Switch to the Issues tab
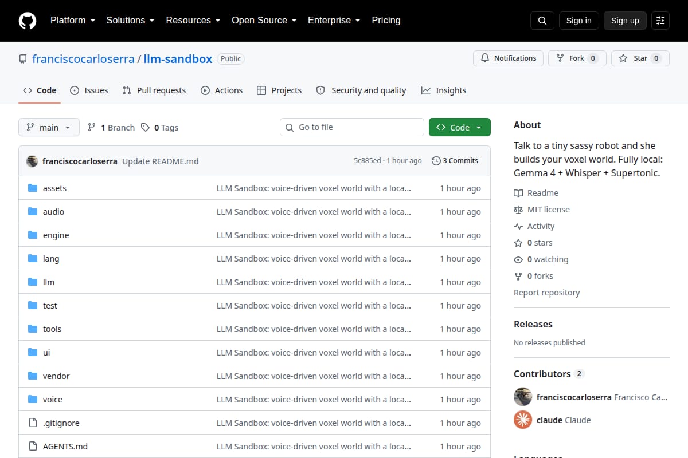Image resolution: width=688 pixels, height=458 pixels. pos(89,90)
